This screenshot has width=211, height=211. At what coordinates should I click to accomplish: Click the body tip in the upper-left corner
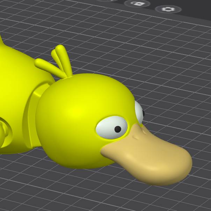pyautogui.click(x=1, y=41)
